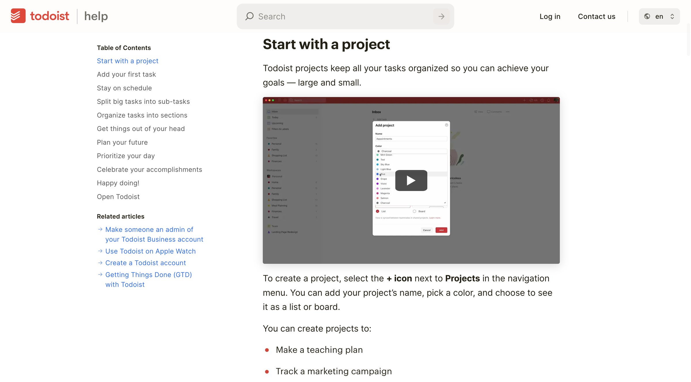This screenshot has width=691, height=382.
Task: Click the Todoist logo icon
Action: click(18, 16)
